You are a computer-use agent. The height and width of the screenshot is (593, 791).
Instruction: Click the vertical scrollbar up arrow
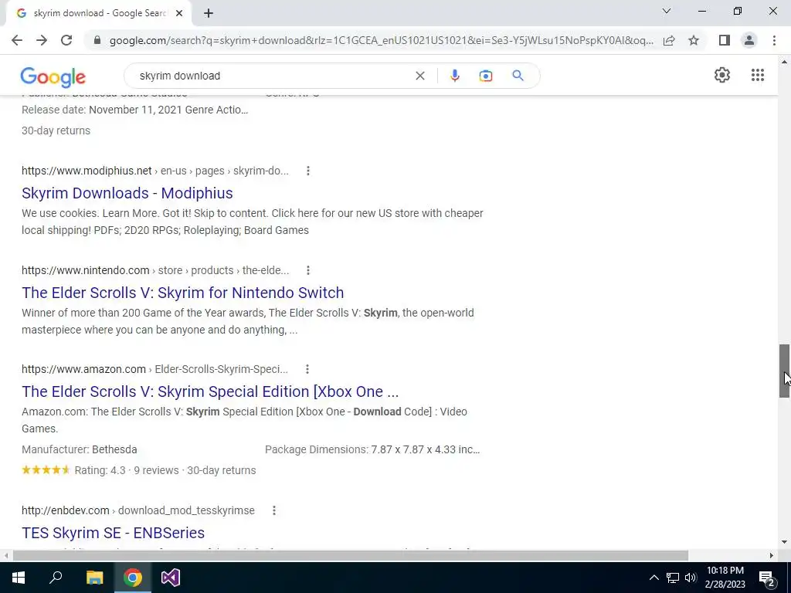point(784,62)
